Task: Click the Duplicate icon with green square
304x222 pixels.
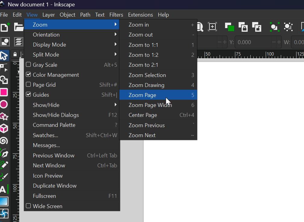Action: pos(229,27)
